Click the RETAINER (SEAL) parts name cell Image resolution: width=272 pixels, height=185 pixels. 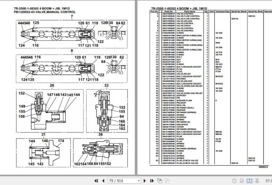185,108
